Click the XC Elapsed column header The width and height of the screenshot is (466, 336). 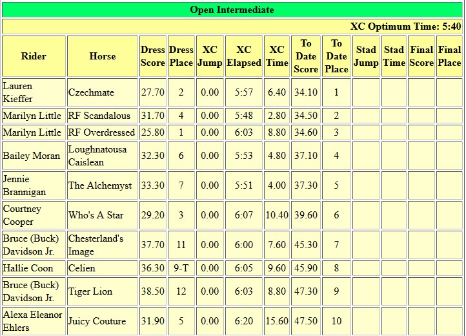click(x=244, y=56)
